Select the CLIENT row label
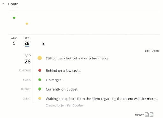This screenshot has width=163, height=118. point(26,99)
